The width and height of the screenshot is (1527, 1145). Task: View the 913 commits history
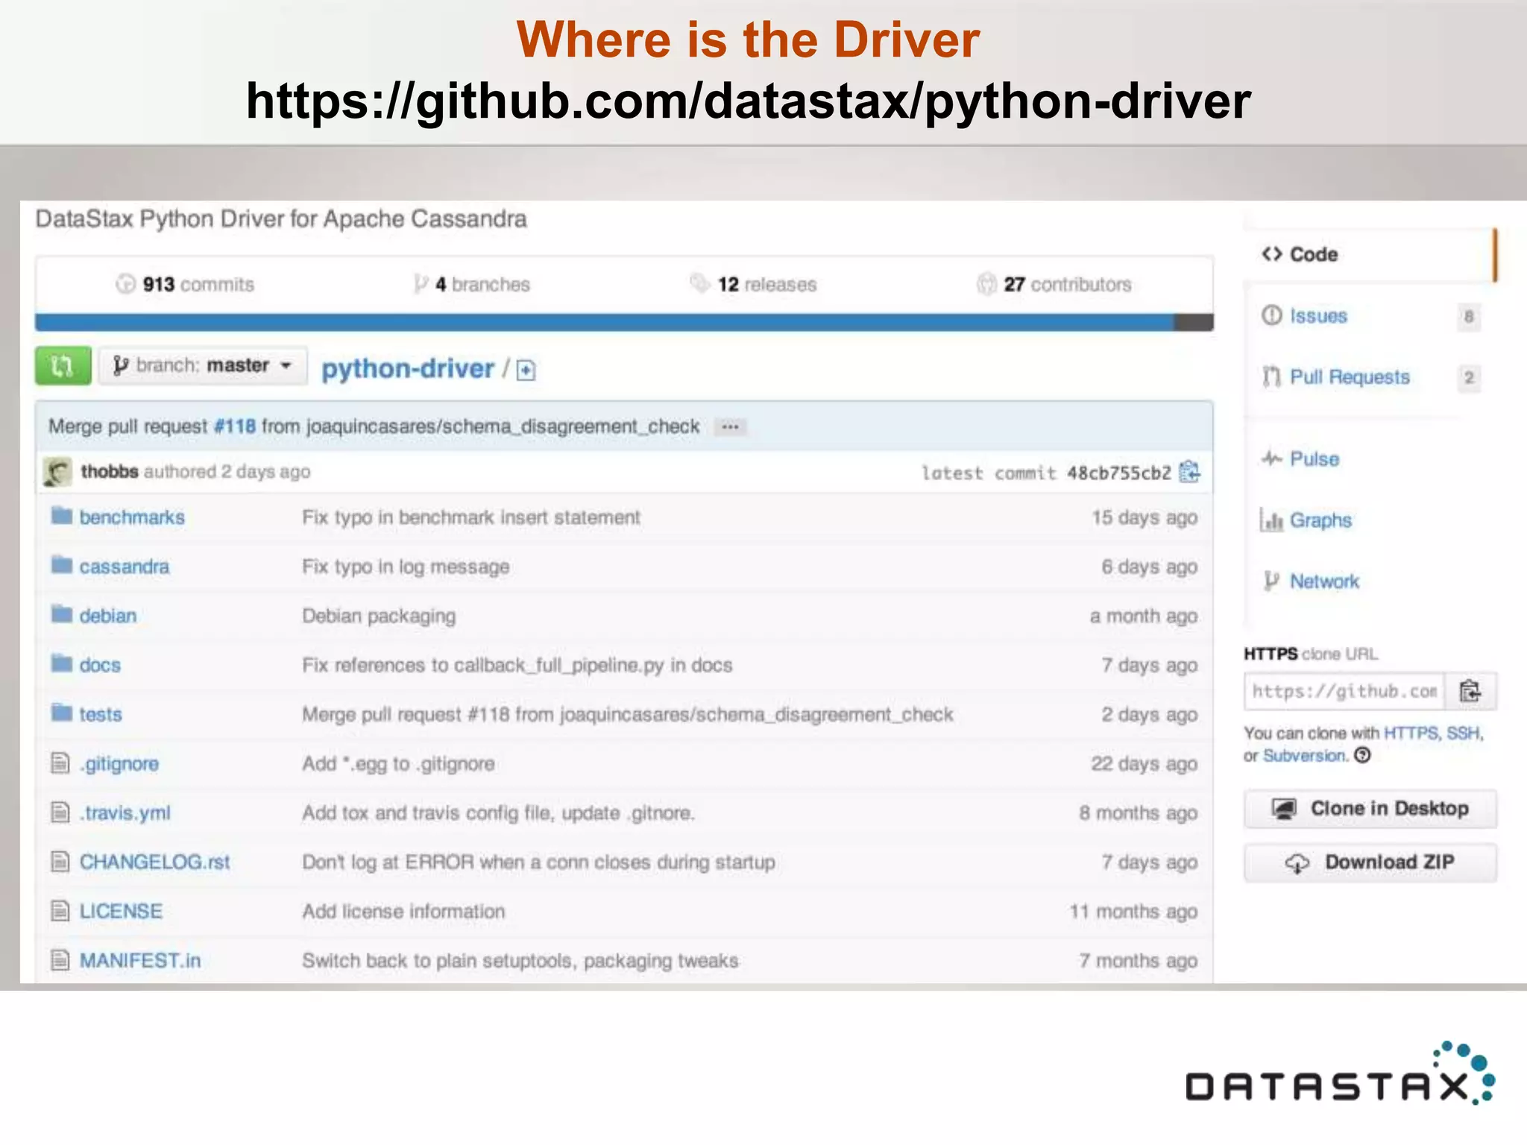(x=186, y=285)
